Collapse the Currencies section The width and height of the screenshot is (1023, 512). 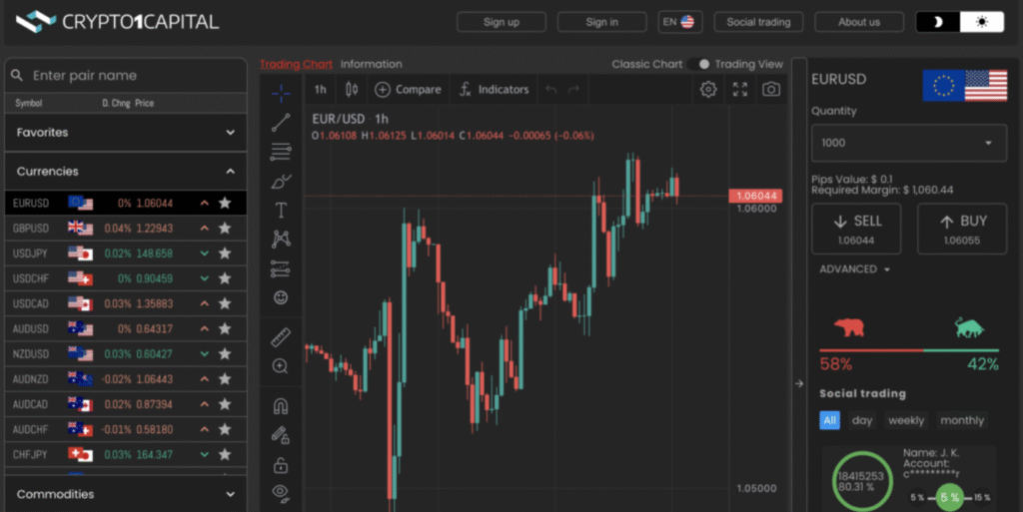tap(126, 172)
